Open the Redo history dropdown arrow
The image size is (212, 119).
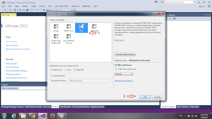pyautogui.click(x=40, y=10)
